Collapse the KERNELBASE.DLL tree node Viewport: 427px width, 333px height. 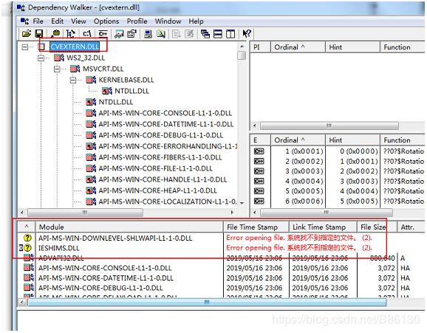(x=73, y=80)
